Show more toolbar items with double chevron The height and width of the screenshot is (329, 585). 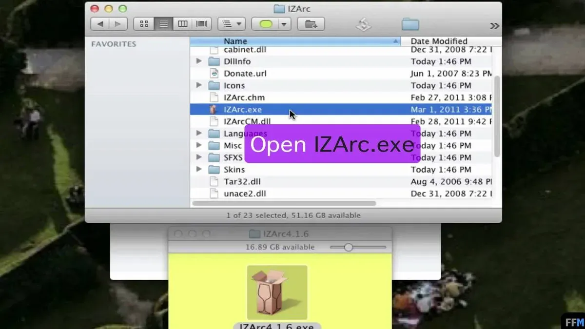(x=494, y=26)
